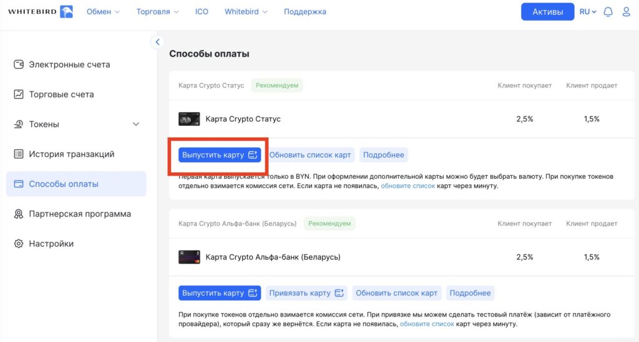Expand the Обмен dropdown menu
The height and width of the screenshot is (342, 639).
click(x=103, y=12)
